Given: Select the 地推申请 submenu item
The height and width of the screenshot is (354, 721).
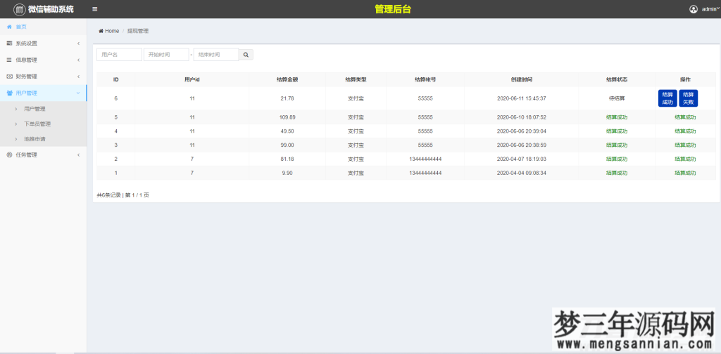Looking at the screenshot, I should tap(35, 139).
